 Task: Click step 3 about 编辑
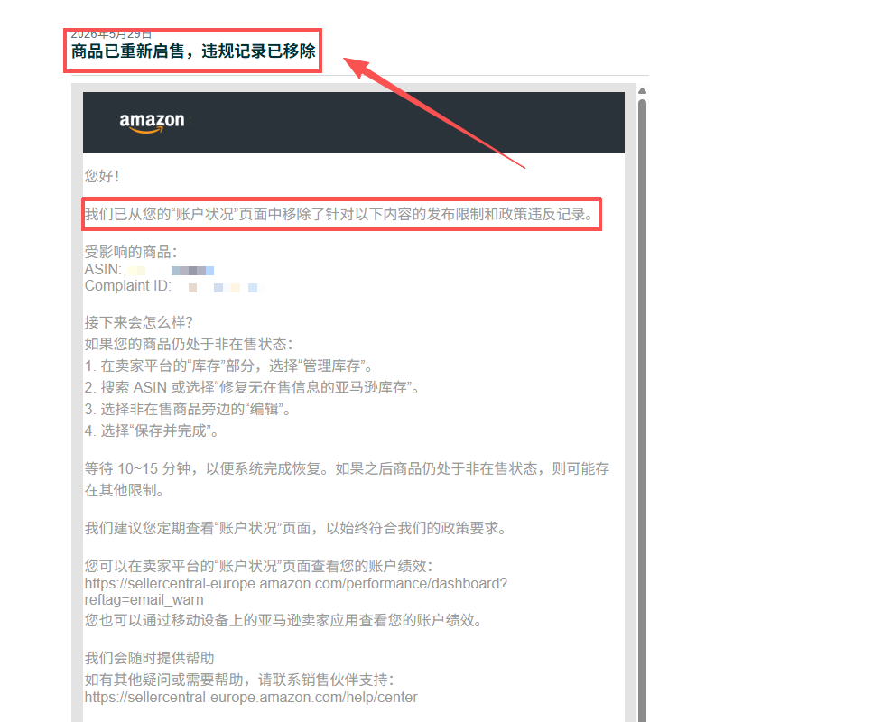(x=188, y=409)
